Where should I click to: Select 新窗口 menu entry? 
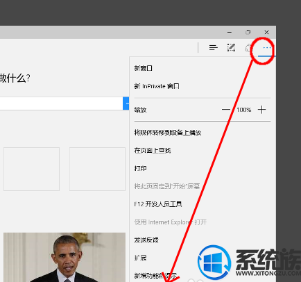tap(144, 68)
